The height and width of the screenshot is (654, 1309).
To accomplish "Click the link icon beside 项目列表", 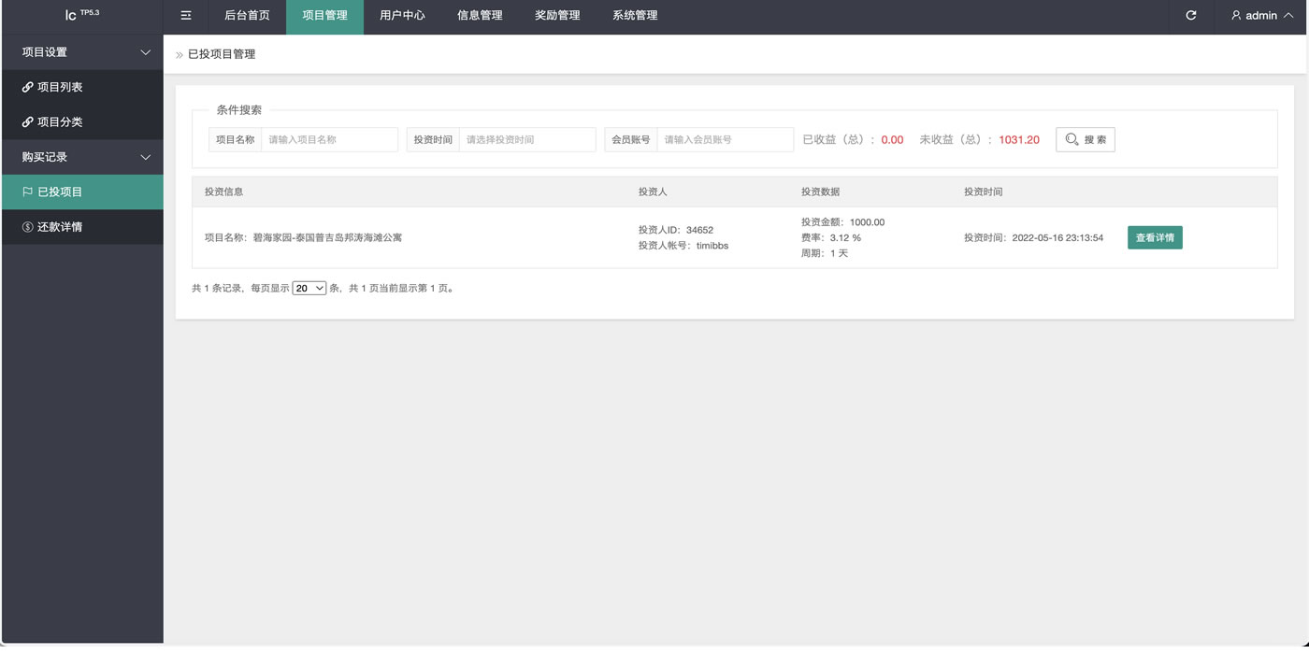I will click(28, 87).
